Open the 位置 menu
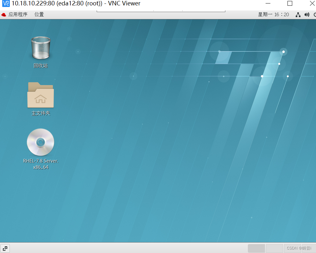 (39, 14)
